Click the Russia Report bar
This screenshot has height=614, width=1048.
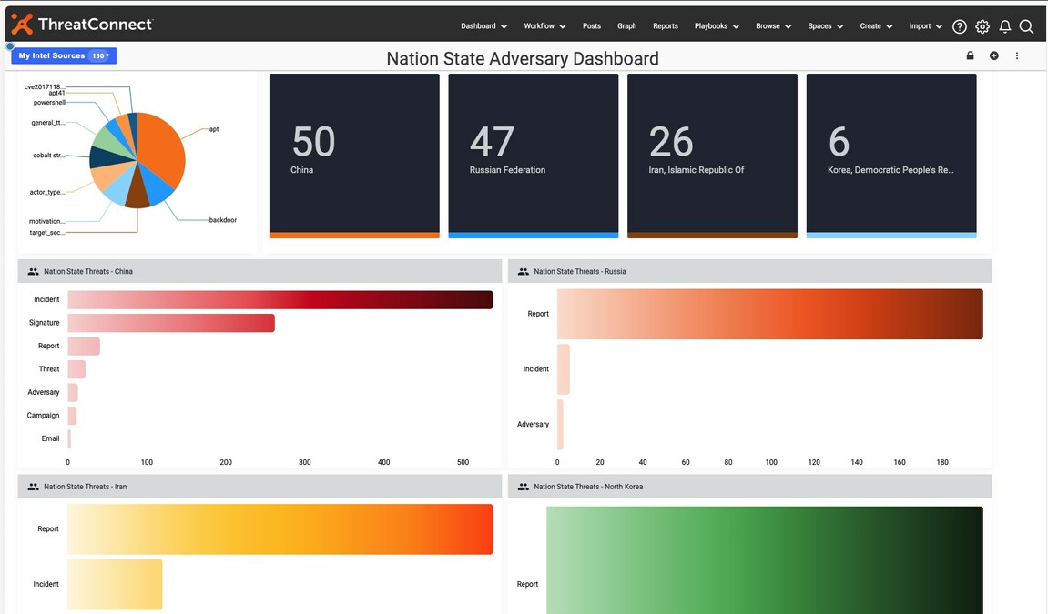click(770, 314)
